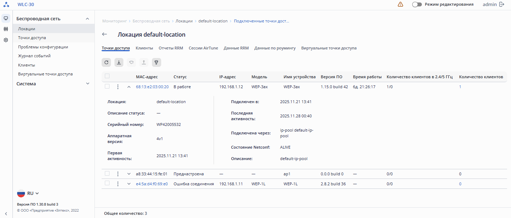This screenshot has width=511, height=218.
Task: Toggle the Режим редактирования switch
Action: (x=417, y=5)
